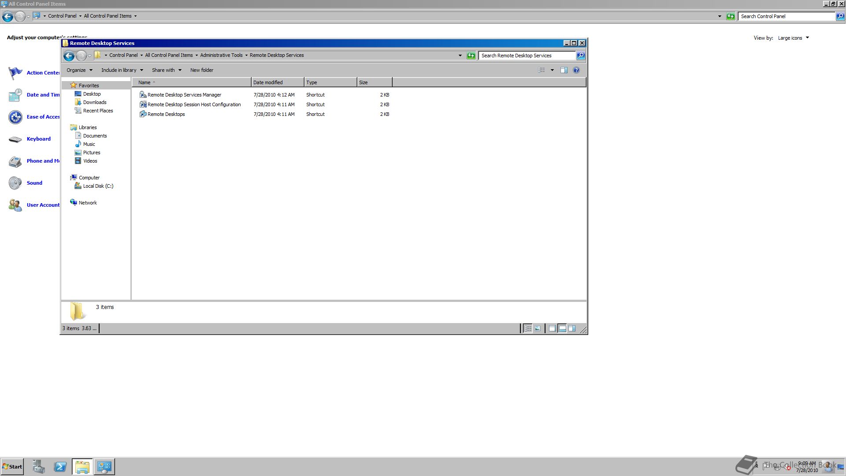Open the Organize menu
Screen dimensions: 846x476
[x=79, y=70]
